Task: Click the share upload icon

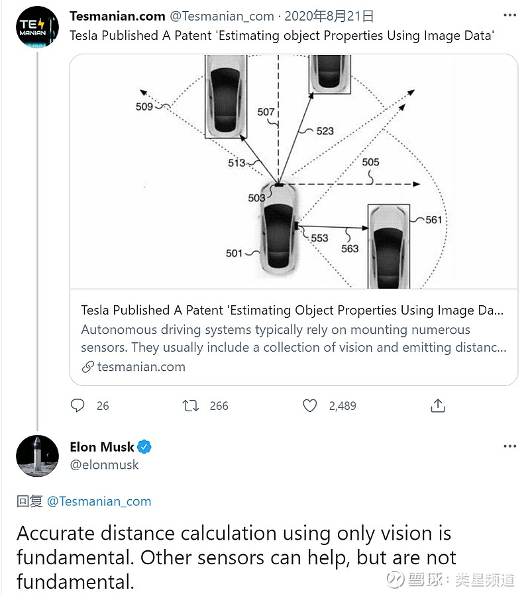Action: coord(437,405)
